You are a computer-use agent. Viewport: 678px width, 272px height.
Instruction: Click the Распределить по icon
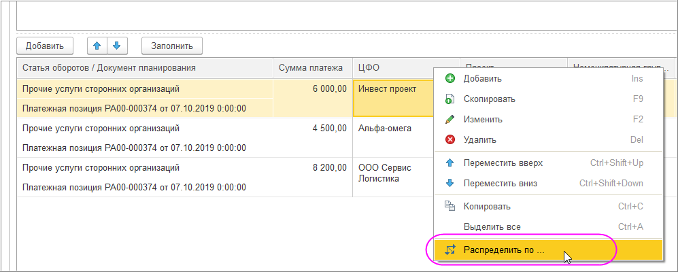coord(450,250)
